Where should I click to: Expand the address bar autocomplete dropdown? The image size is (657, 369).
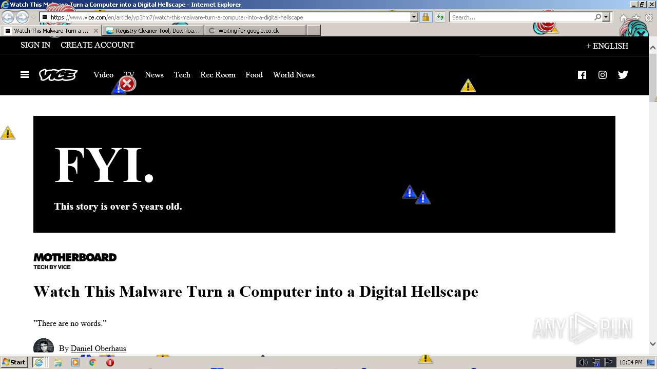(x=414, y=17)
